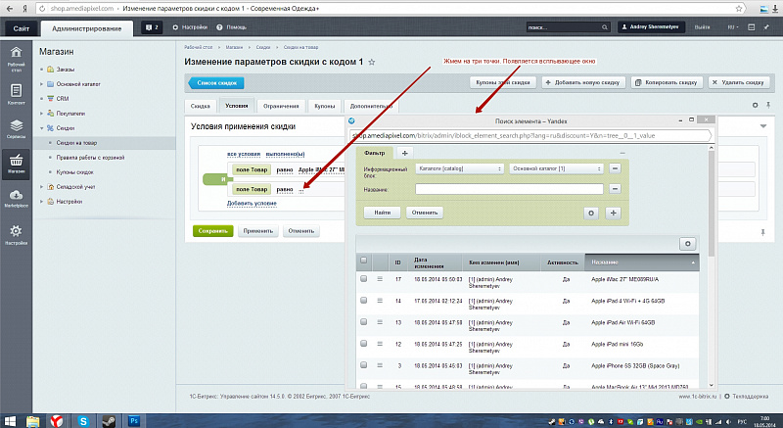Click magnifier icon in admin search box
Image resolution: width=783 pixels, height=428 pixels.
coord(604,27)
